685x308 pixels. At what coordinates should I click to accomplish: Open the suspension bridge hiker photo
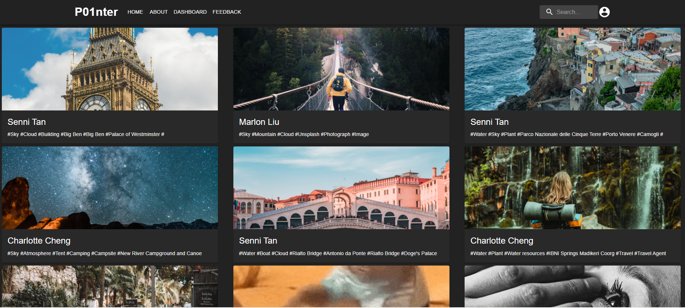point(341,69)
